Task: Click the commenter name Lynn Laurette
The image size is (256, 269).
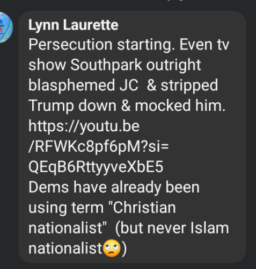Action: point(74,25)
